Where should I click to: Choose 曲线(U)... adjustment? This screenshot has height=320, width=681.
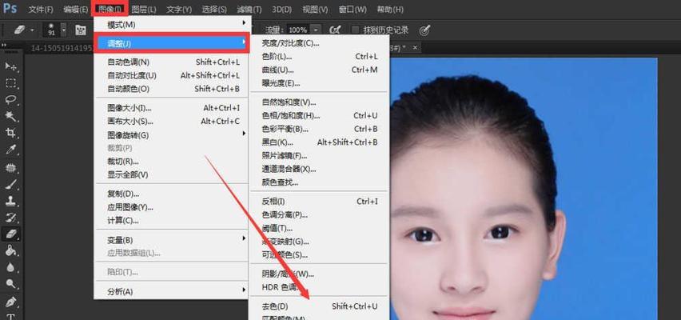[x=320, y=70]
